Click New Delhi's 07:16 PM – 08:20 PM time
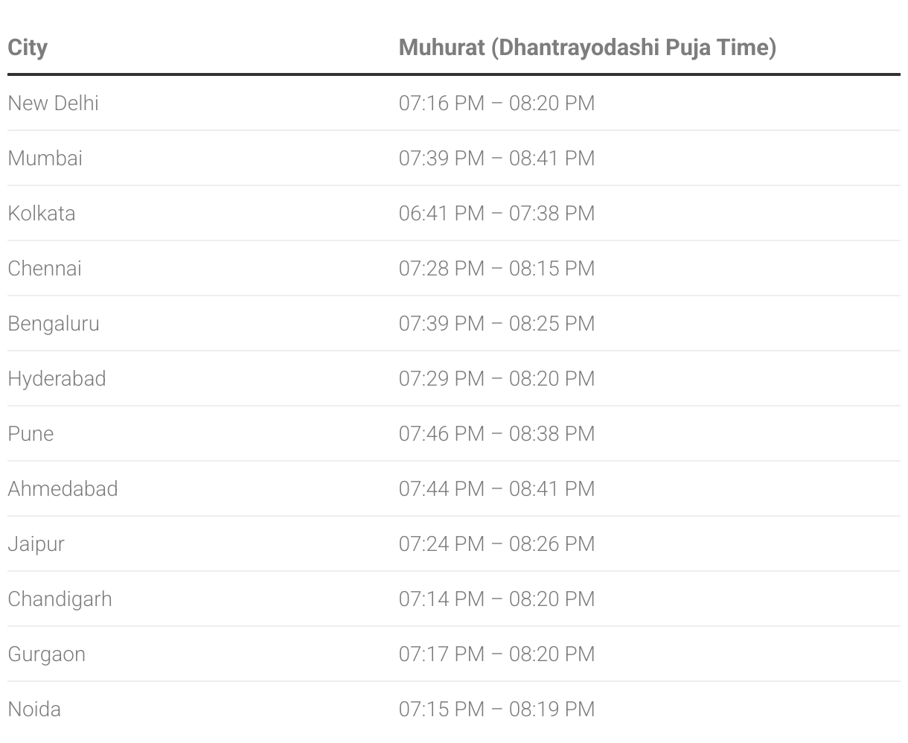 click(x=496, y=103)
